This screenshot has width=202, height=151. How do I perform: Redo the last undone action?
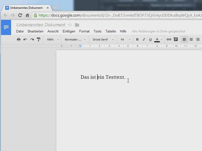(x=32, y=40)
